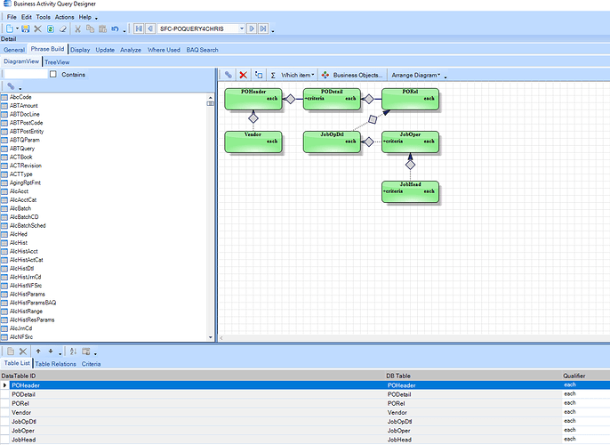
Task: Select AlcHistParamsBAQ in the table list
Action: pyautogui.click(x=33, y=303)
